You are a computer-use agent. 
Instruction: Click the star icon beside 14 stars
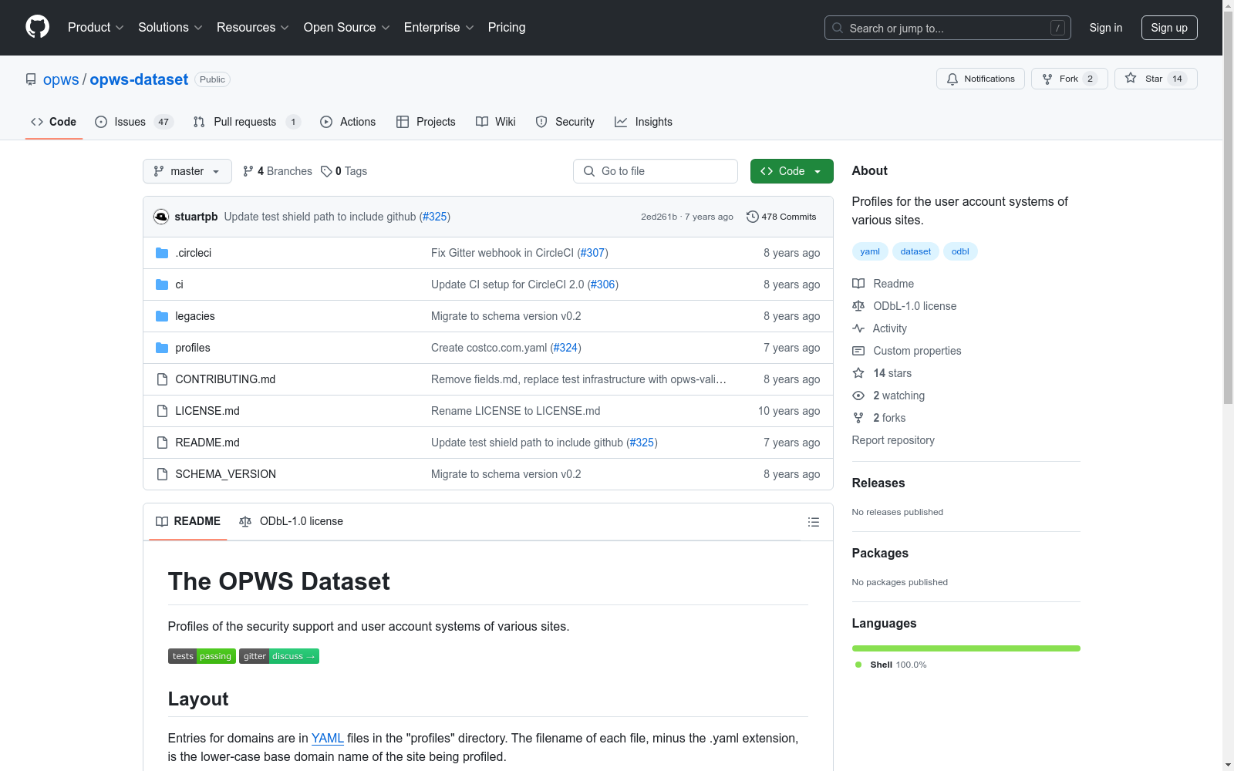point(858,373)
